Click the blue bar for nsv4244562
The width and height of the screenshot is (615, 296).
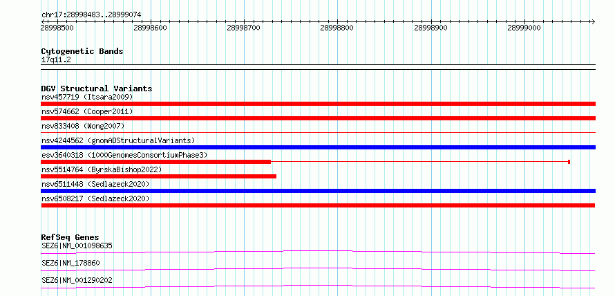pyautogui.click(x=318, y=147)
